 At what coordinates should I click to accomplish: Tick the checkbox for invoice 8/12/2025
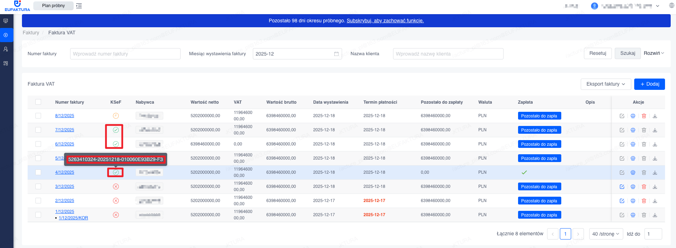coord(38,116)
